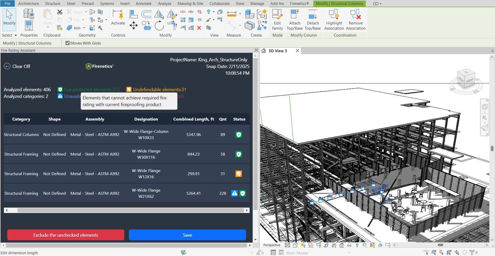
Task: Expand the Select dropdown
Action: click(x=15, y=35)
